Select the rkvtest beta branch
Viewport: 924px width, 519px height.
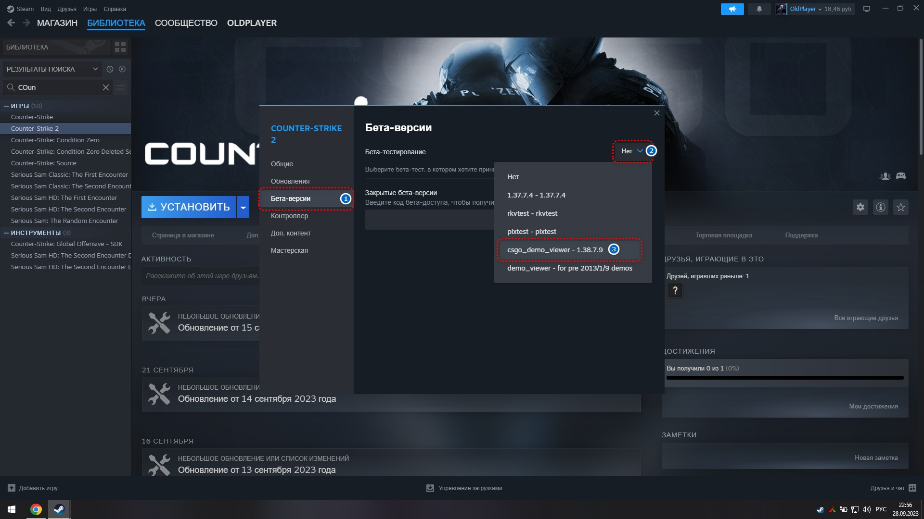[573, 213]
